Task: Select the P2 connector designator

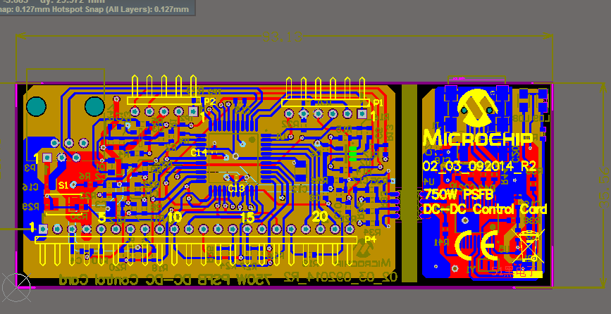Action: coord(210,101)
